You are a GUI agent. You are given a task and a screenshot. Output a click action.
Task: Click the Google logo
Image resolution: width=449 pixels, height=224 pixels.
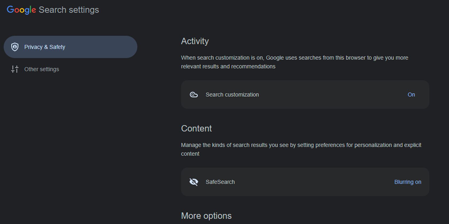click(21, 10)
